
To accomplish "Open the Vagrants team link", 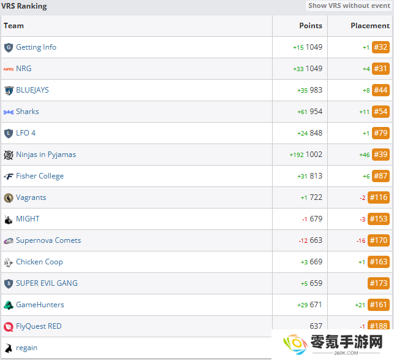I will click(31, 197).
